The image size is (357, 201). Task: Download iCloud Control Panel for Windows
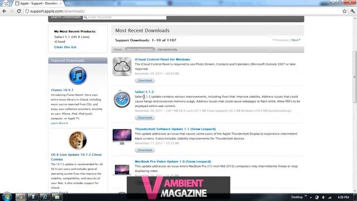[145, 80]
